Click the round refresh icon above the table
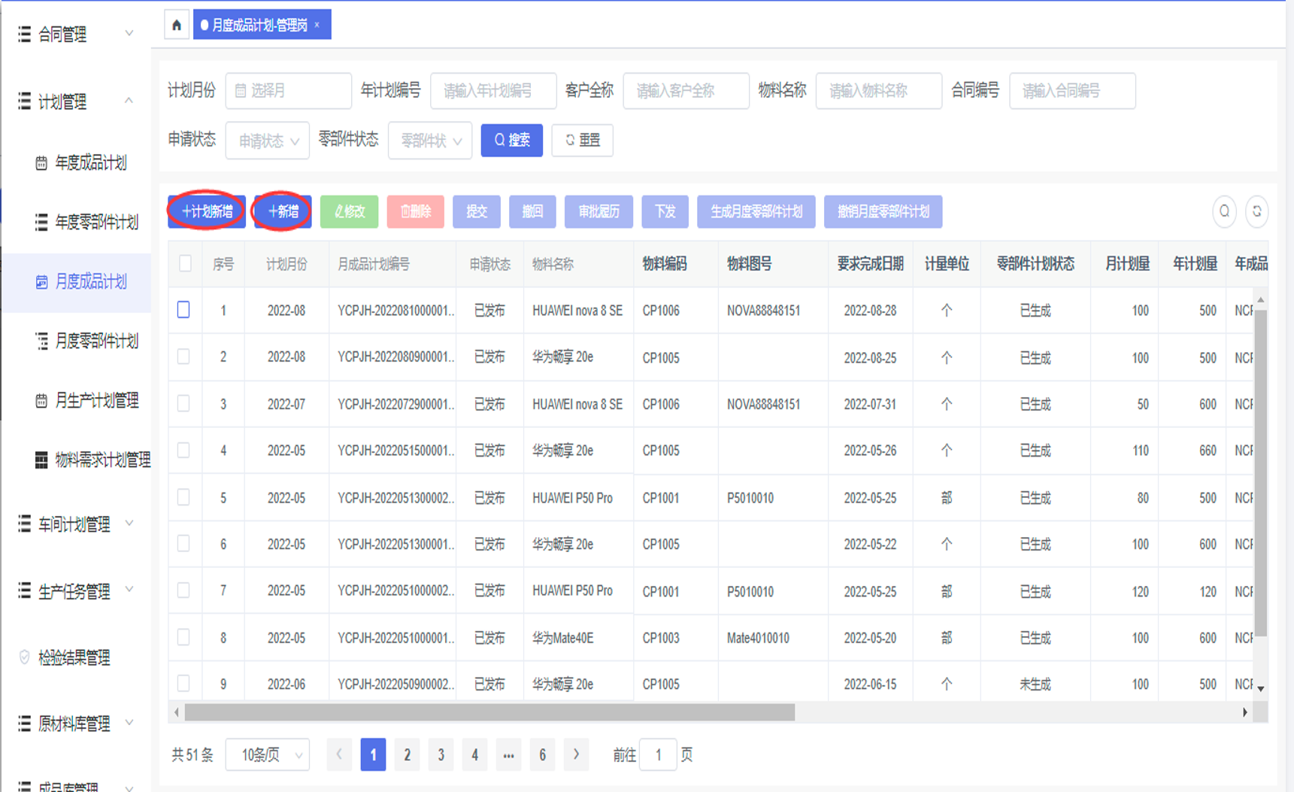The height and width of the screenshot is (792, 1294). [x=1256, y=211]
